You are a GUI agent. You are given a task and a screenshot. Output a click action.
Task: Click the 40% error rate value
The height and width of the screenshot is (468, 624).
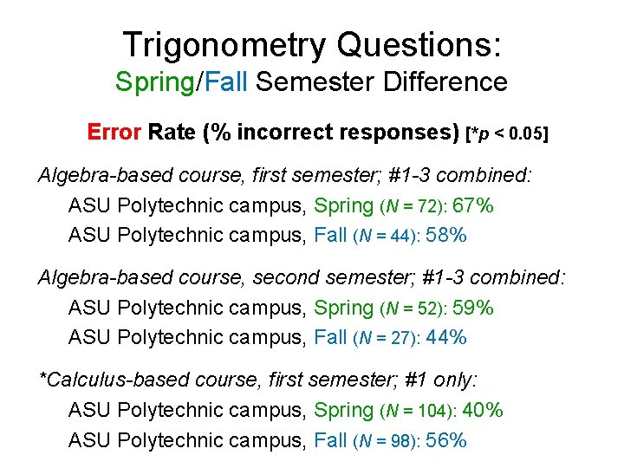tap(483, 410)
